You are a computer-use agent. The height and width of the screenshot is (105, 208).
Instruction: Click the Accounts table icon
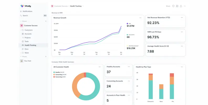pyautogui.click(x=23, y=34)
